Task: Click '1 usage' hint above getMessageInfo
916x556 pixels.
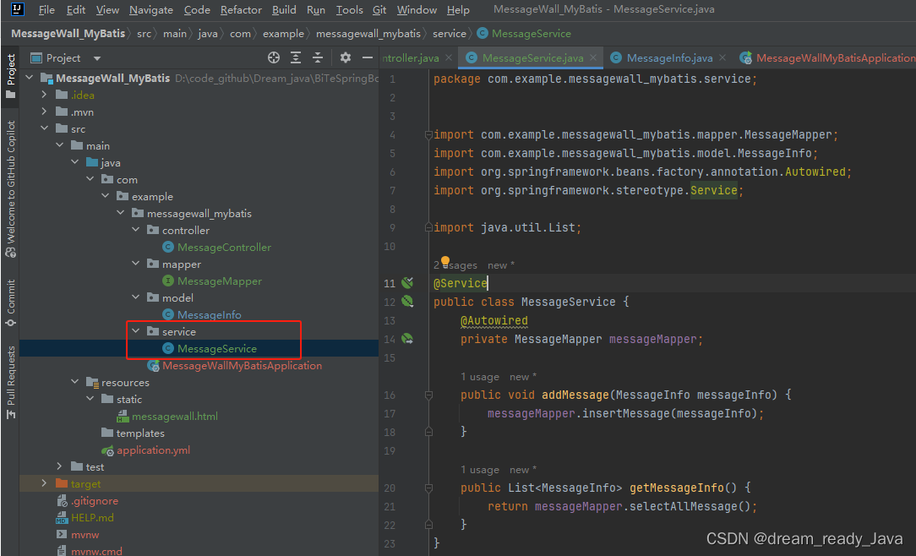Action: [480, 470]
